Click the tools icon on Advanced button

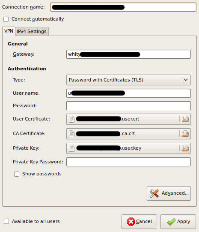coord(154,193)
